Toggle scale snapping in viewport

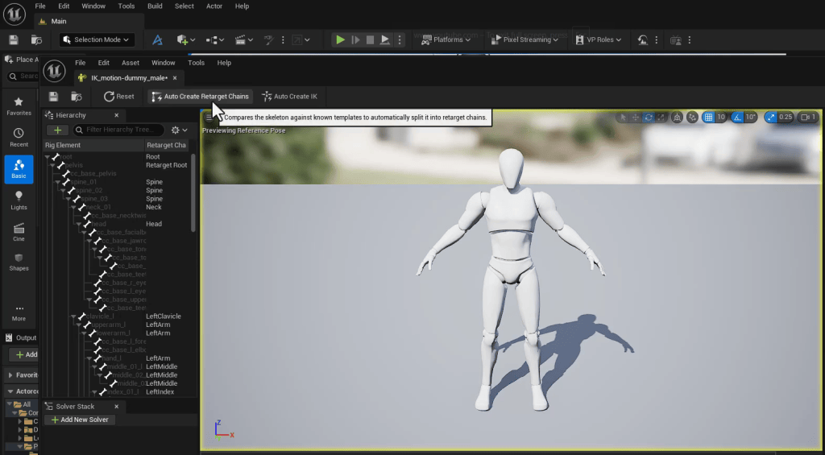point(770,118)
